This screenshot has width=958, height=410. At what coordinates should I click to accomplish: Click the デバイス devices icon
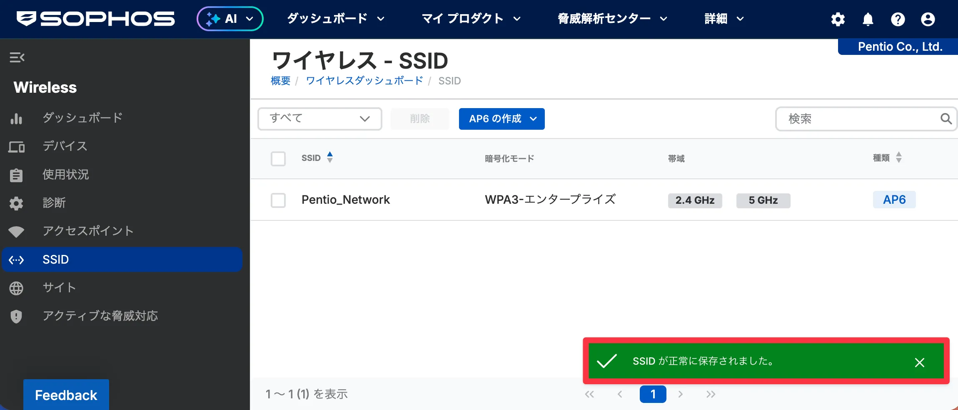pos(16,147)
